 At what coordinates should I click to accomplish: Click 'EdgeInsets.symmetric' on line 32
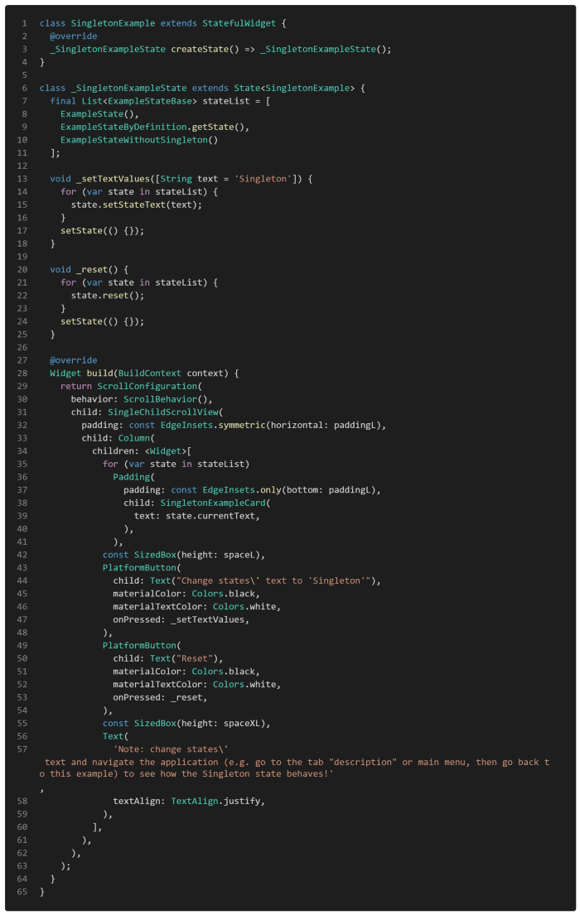tap(213, 425)
